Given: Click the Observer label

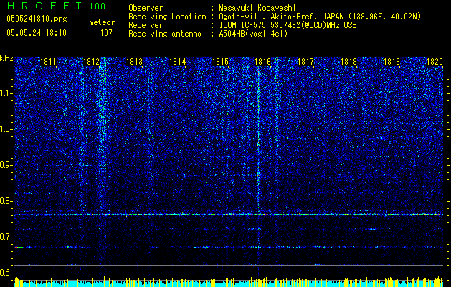Looking at the screenshot, I should 146,8.
